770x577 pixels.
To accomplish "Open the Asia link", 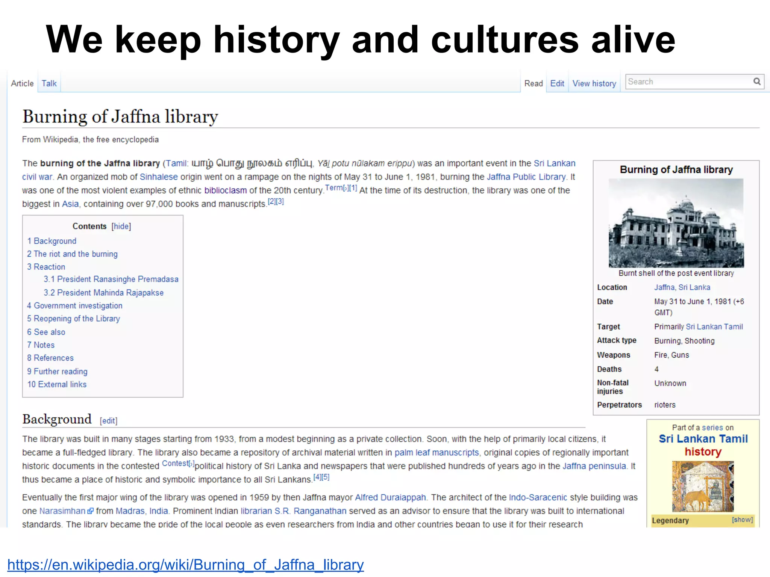I will click(70, 204).
